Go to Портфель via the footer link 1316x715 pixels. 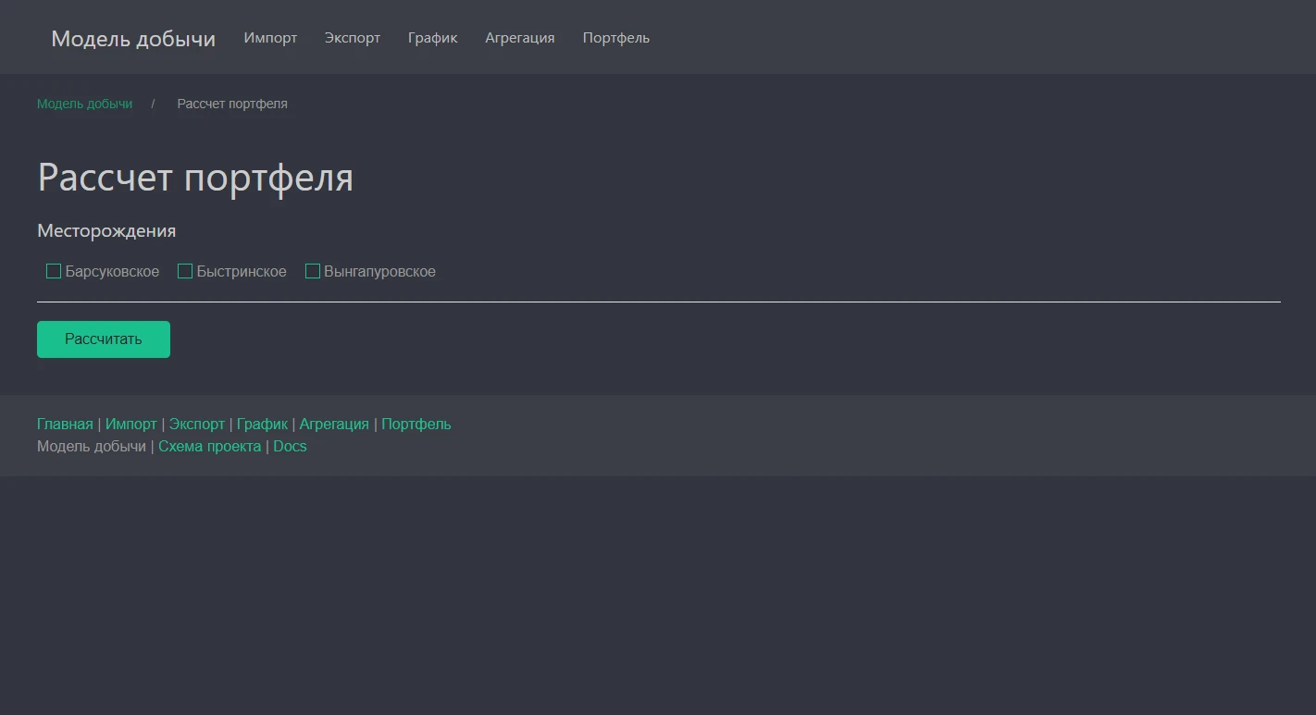416,424
